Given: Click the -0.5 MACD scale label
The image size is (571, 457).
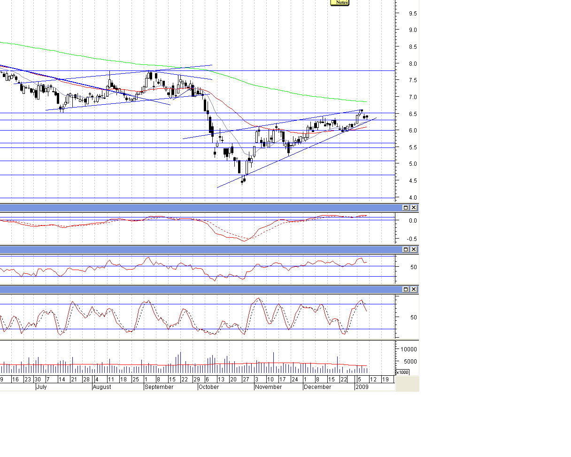Looking at the screenshot, I should (x=412, y=239).
